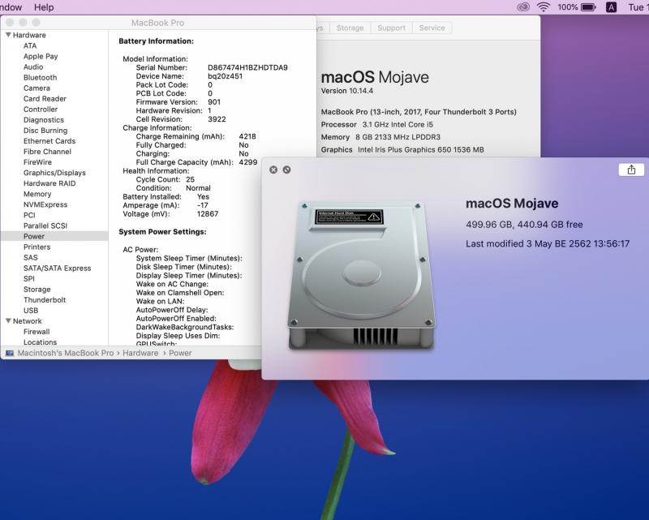Choose Firewall under Network
Screen dimensions: 649x520
click(37, 332)
